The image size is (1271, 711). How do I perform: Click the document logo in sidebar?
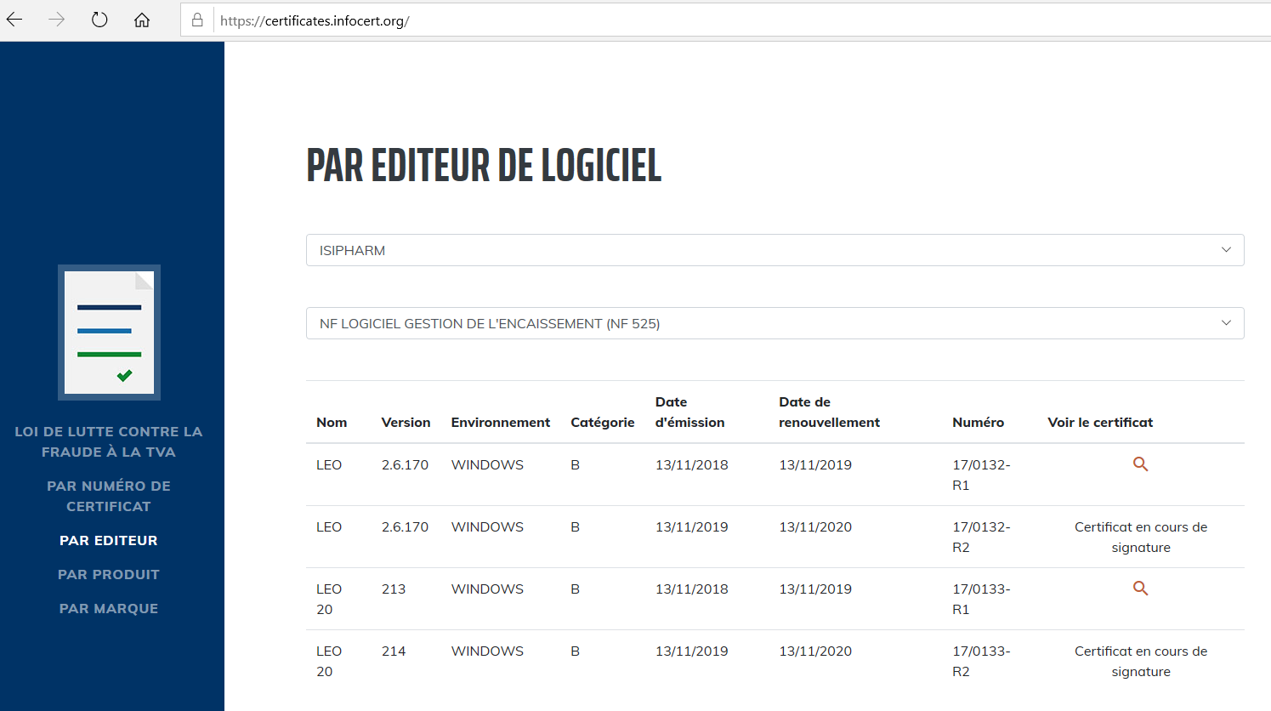[x=109, y=333]
